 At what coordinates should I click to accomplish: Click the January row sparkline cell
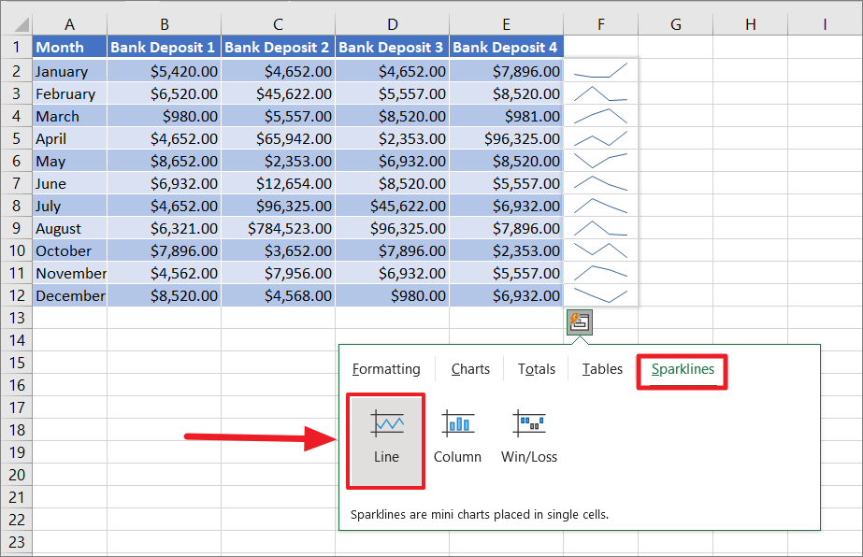coord(600,71)
